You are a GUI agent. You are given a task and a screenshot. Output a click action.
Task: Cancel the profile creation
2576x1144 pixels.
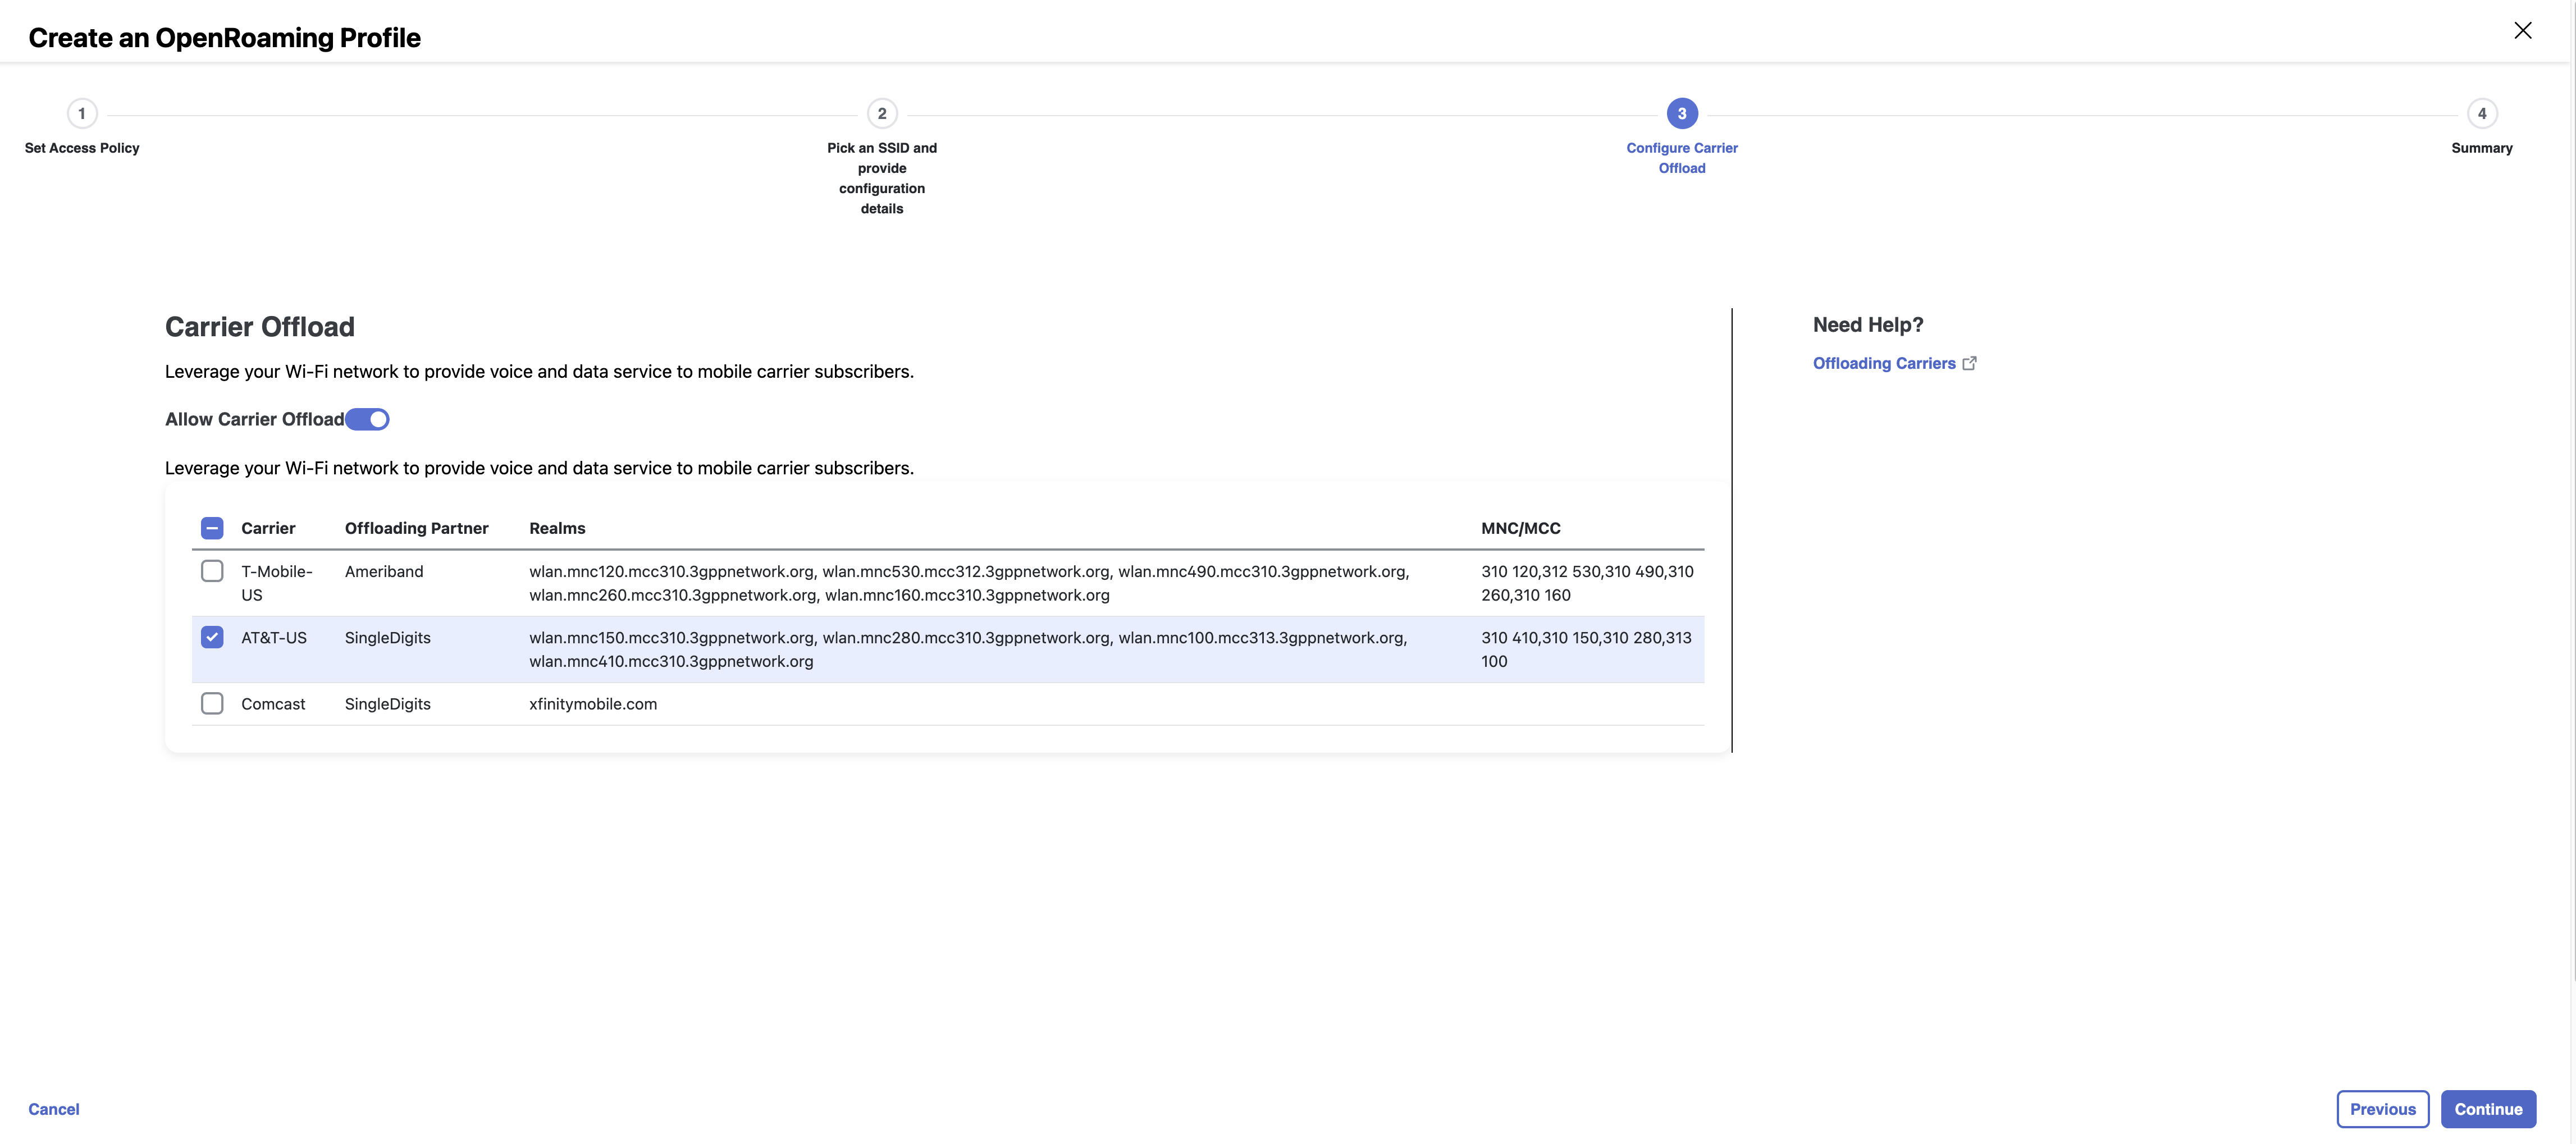[54, 1109]
